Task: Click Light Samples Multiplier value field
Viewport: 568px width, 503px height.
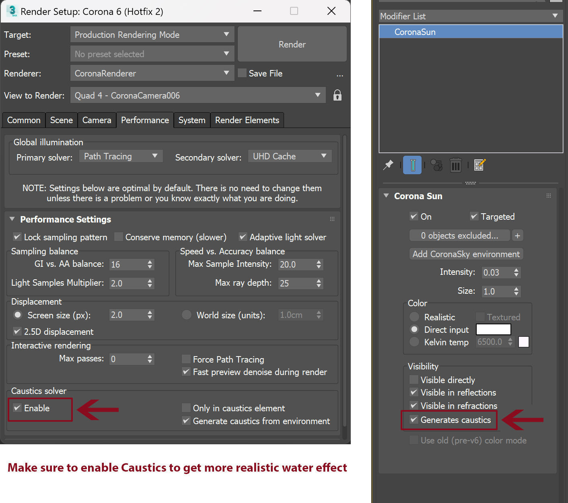Action: (128, 283)
